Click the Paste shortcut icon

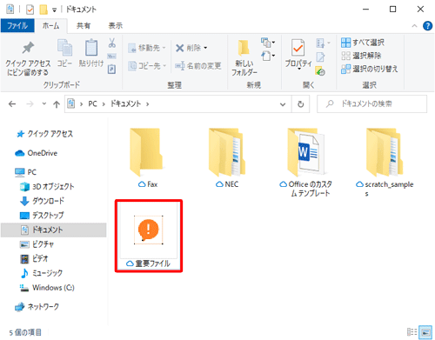click(x=112, y=69)
